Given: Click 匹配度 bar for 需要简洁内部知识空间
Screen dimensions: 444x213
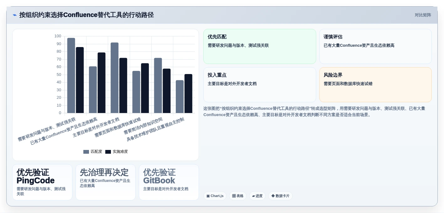Looking at the screenshot, I should (x=158, y=85).
